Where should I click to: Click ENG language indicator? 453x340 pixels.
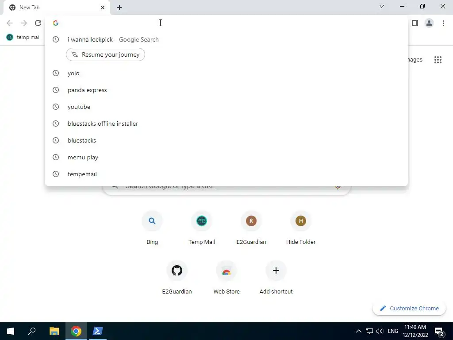(393, 331)
